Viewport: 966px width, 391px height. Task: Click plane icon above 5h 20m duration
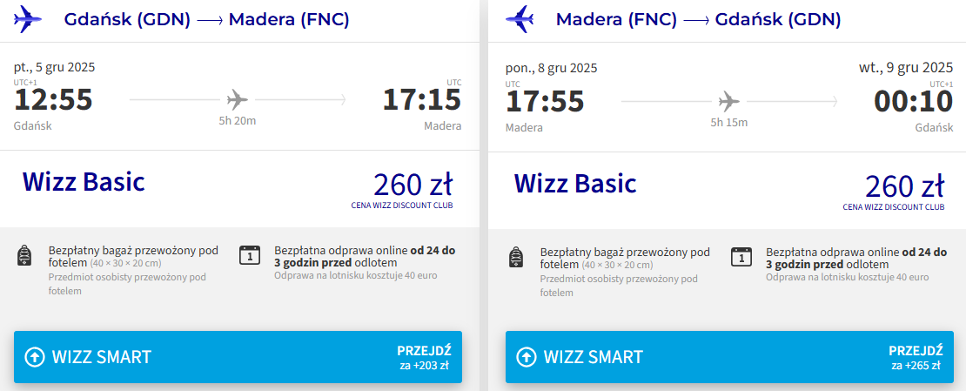[237, 100]
